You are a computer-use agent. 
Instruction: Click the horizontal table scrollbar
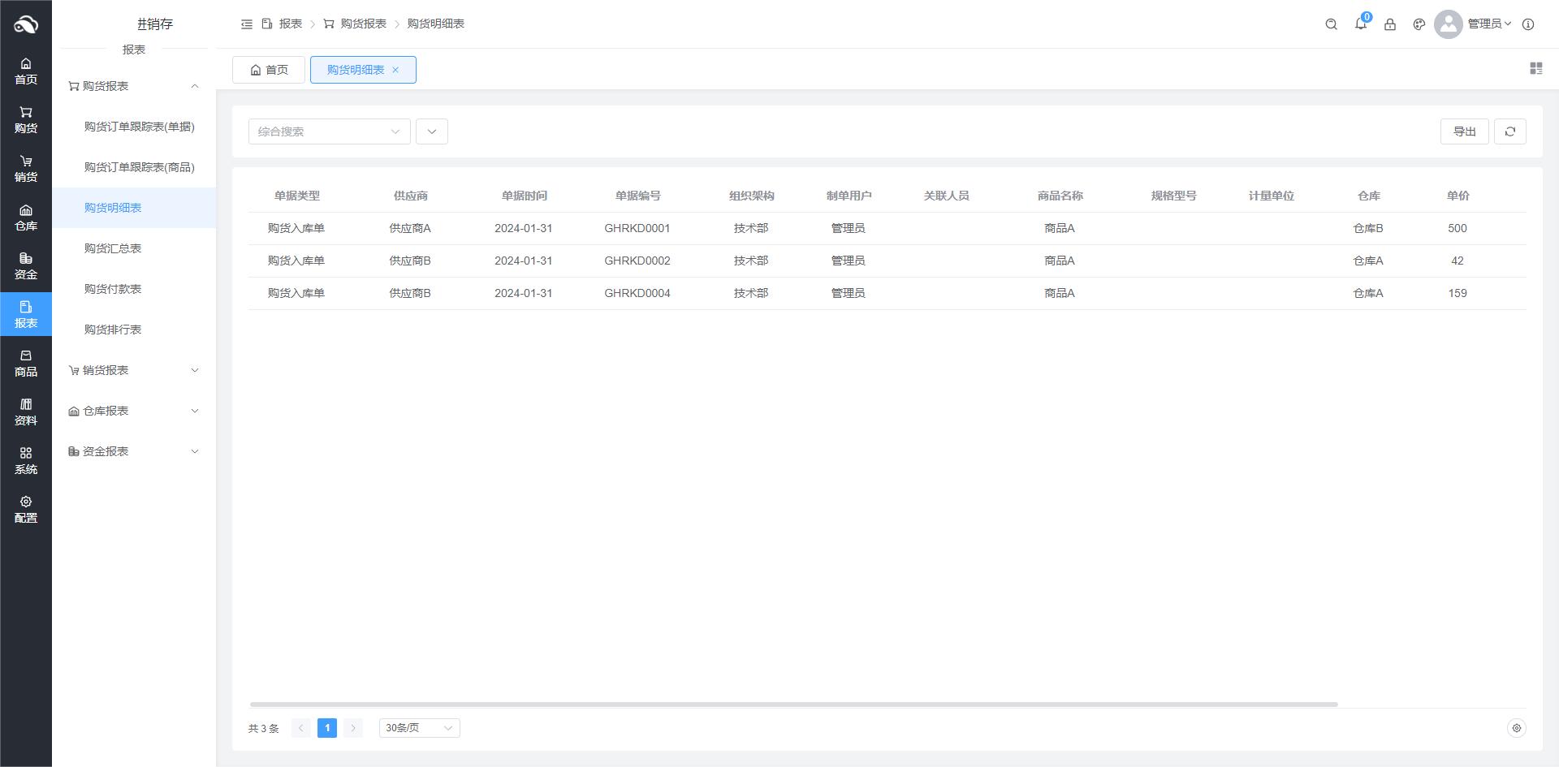tap(793, 704)
